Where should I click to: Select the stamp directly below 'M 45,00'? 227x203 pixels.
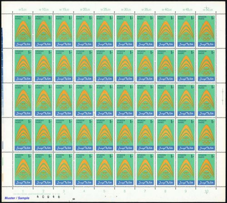pyautogui.click(x=186, y=31)
